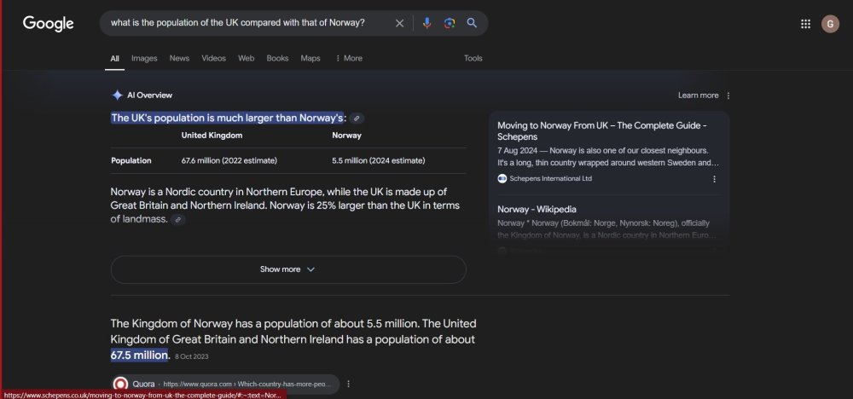Click the 5.5 million (2024 estimate) cell
This screenshot has width=853, height=399.
[x=379, y=161]
